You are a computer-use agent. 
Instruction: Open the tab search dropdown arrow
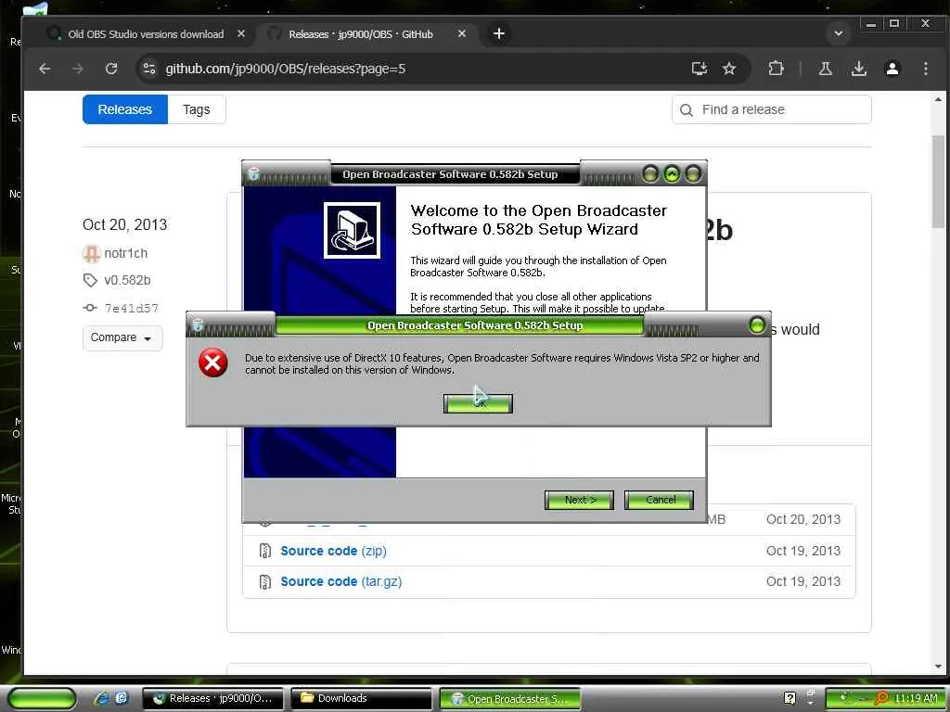point(839,34)
